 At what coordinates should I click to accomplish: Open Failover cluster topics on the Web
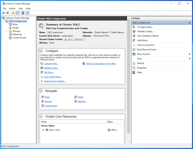[101, 64]
